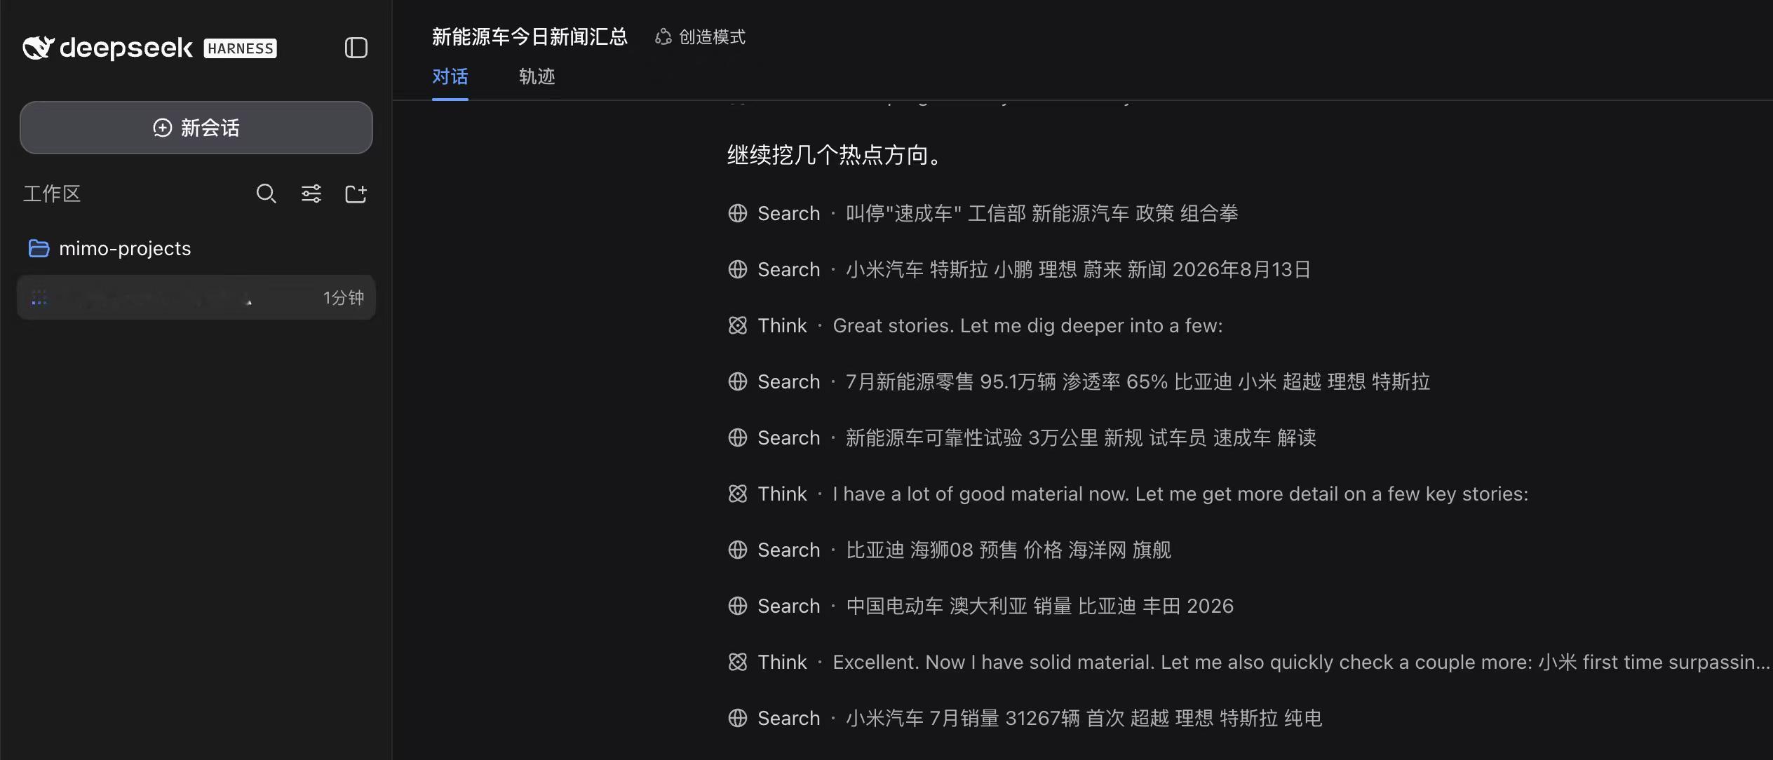Screen dimensions: 1773x760
Task: Click globe icon beside 7月新能源零售 search
Action: click(x=738, y=381)
